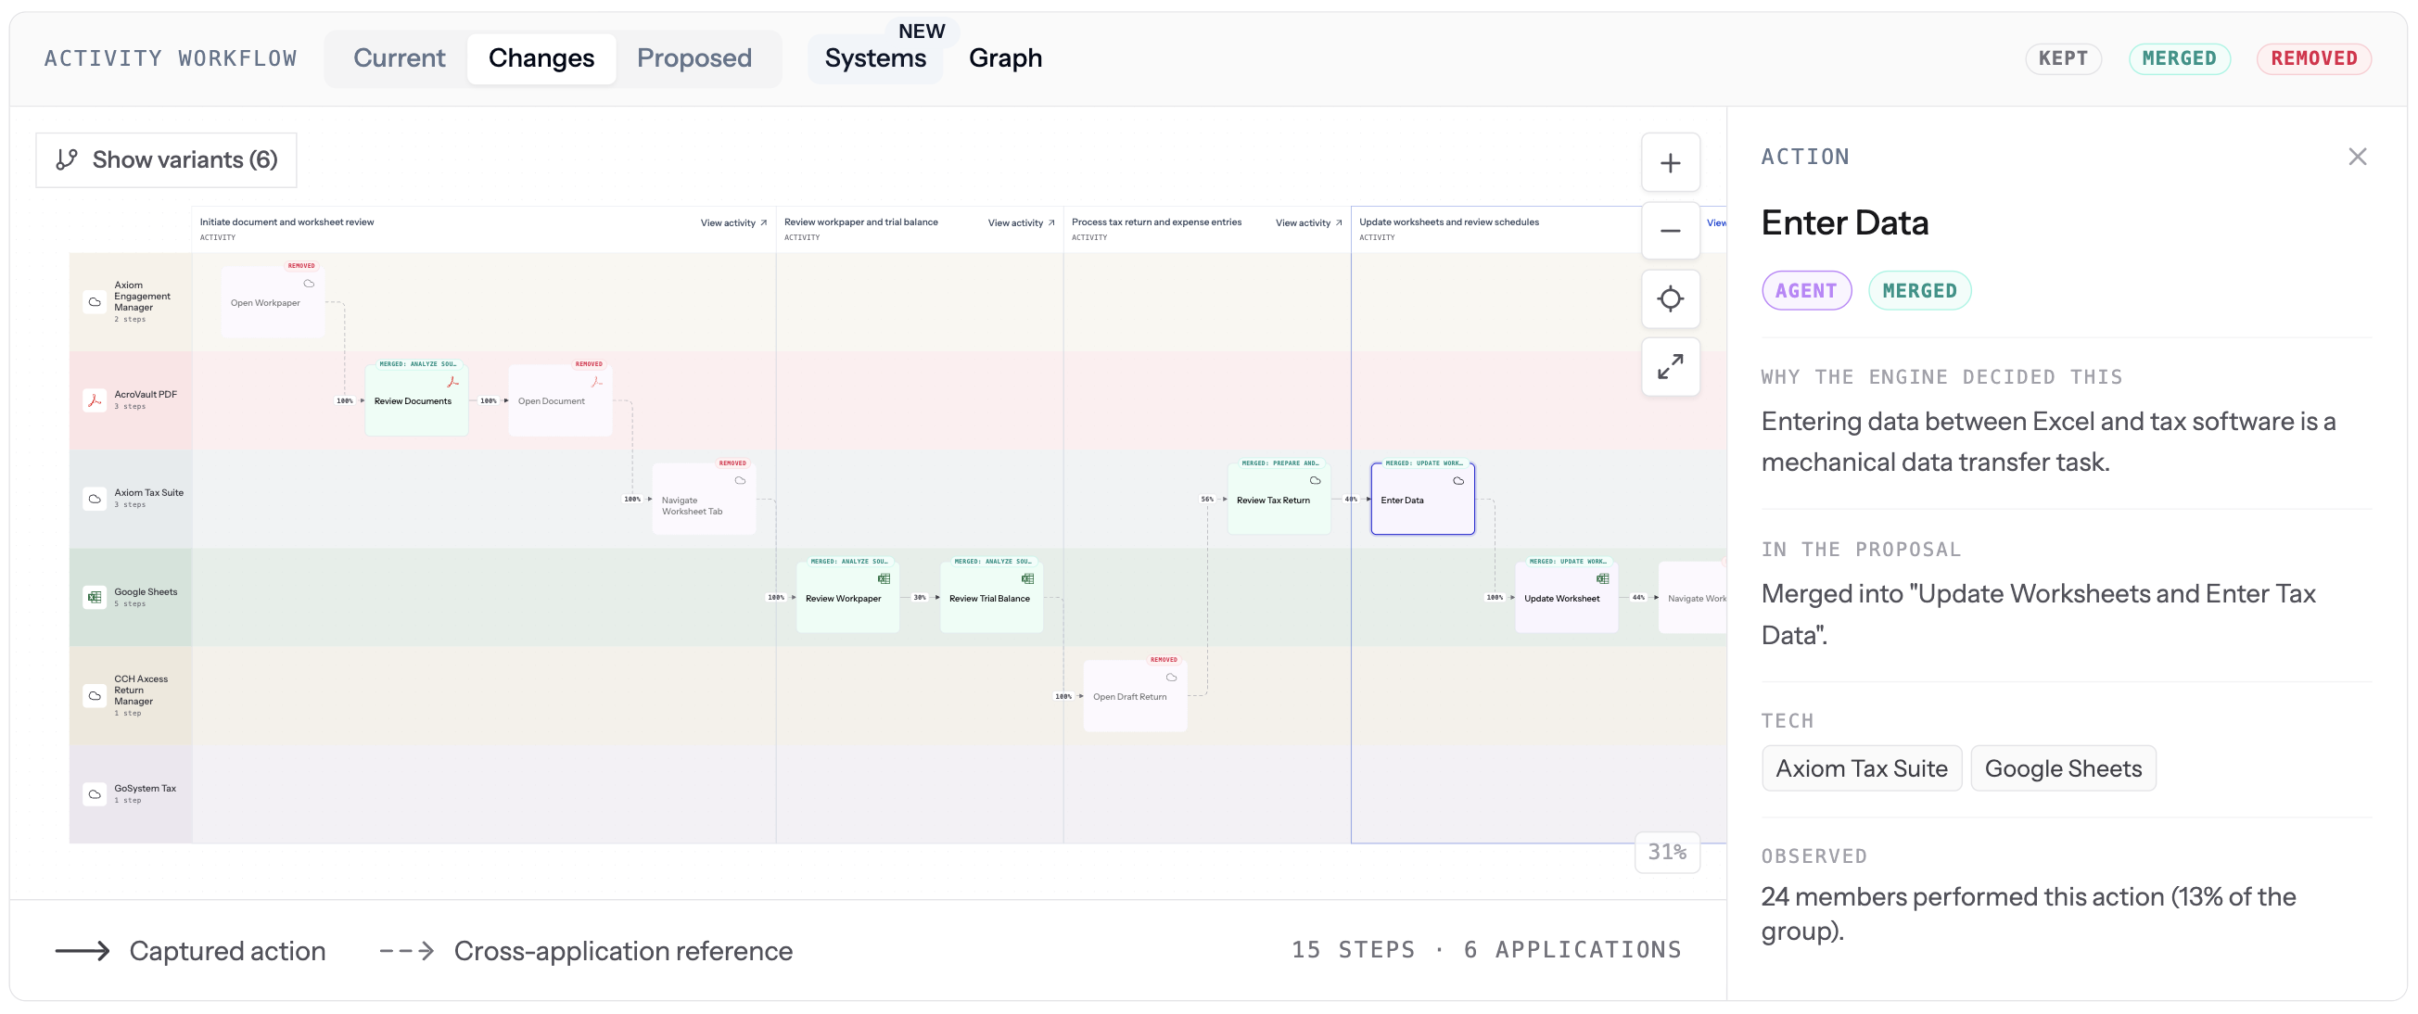Click the AcroVault PDF 3 steps lane label
The height and width of the screenshot is (1014, 2418).
tap(146, 400)
